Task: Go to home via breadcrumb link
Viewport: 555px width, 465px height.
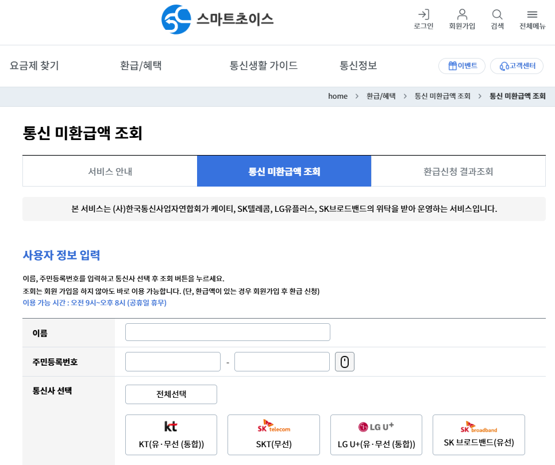Action: (338, 96)
